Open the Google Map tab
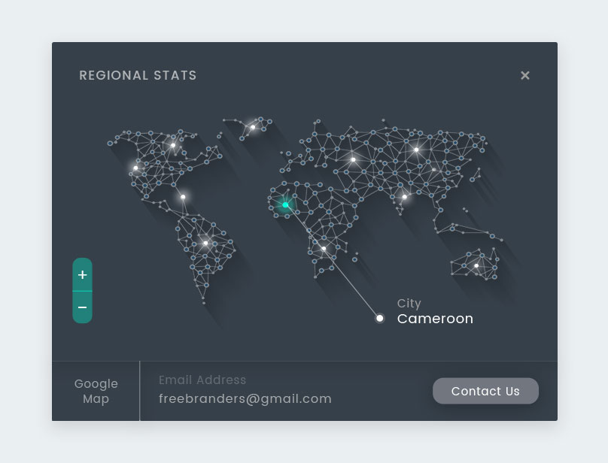 (96, 391)
